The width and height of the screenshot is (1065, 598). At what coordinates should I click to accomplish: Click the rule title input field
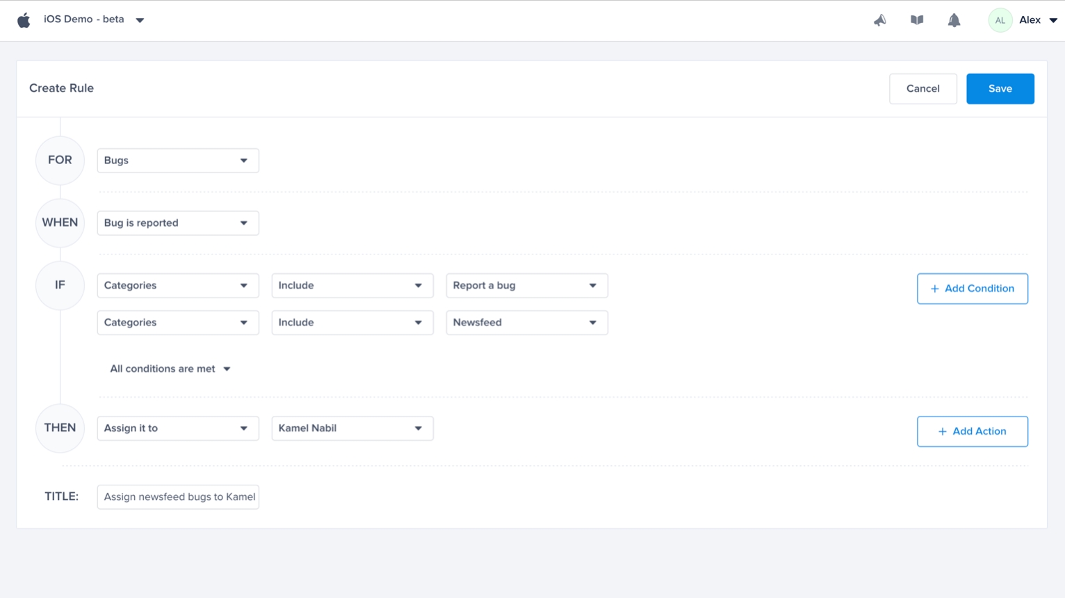[x=178, y=496]
